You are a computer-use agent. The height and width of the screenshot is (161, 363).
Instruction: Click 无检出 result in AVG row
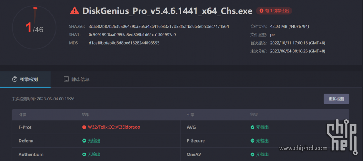pos(262,127)
